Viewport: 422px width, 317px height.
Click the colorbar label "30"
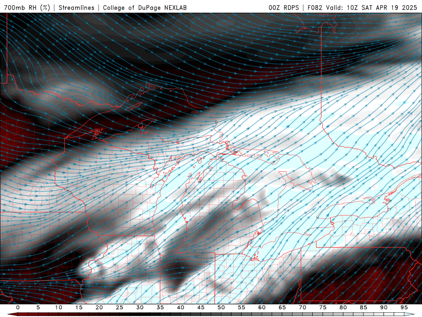point(140,307)
